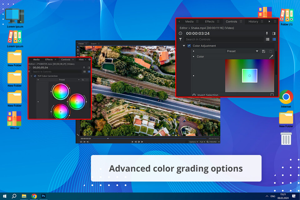Select the Viewer tab
The height and width of the screenshot is (200, 300).
tap(81, 44)
